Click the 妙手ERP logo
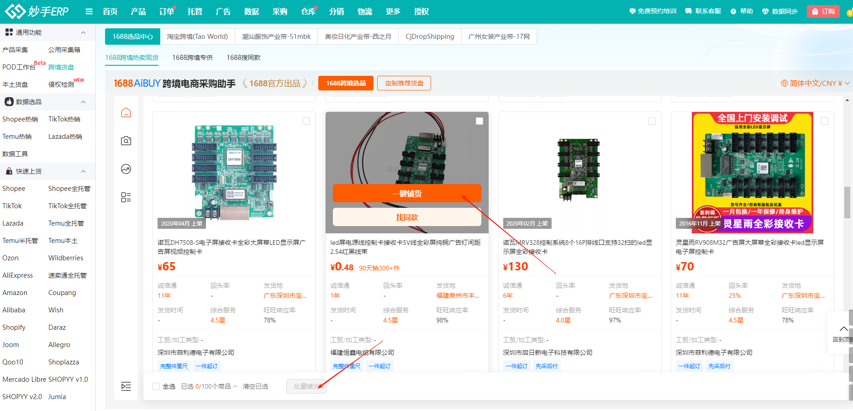The image size is (853, 411). (37, 11)
